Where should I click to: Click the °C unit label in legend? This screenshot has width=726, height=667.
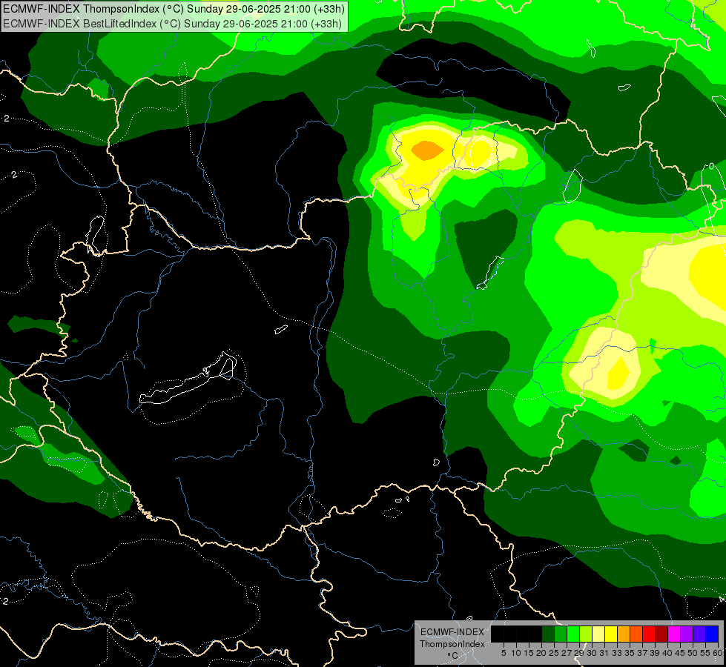[x=453, y=656]
